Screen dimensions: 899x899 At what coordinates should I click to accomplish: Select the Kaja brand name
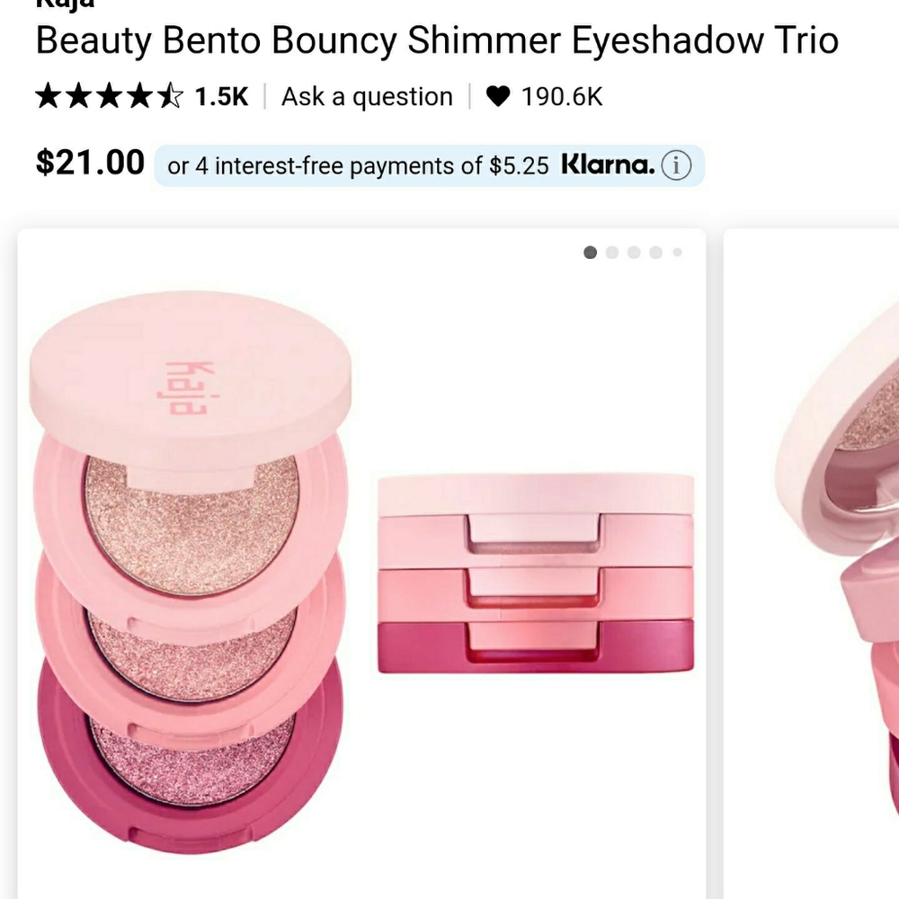tap(63, 4)
